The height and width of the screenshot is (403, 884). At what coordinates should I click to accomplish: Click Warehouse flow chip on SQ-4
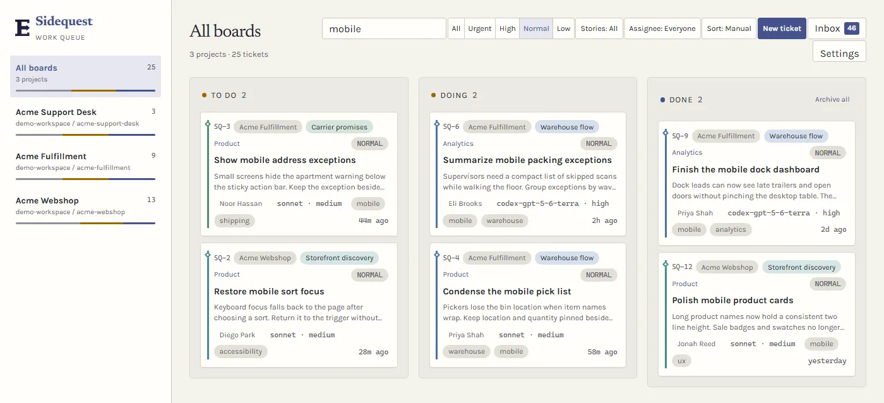click(x=567, y=258)
